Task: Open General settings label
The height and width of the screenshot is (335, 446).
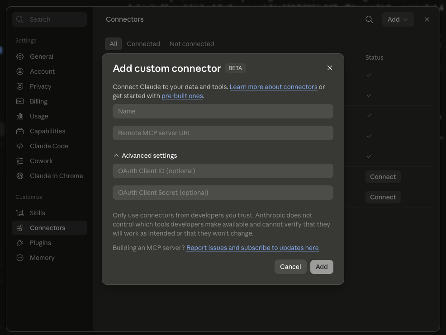Action: [42, 57]
